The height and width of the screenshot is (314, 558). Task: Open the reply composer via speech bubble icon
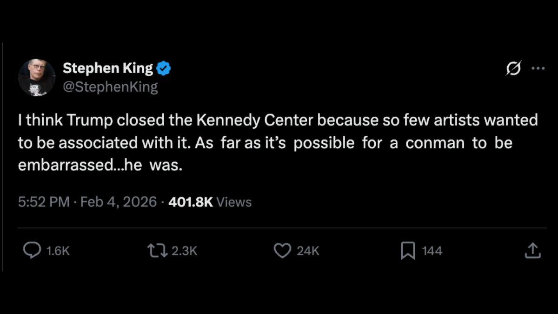[31, 251]
